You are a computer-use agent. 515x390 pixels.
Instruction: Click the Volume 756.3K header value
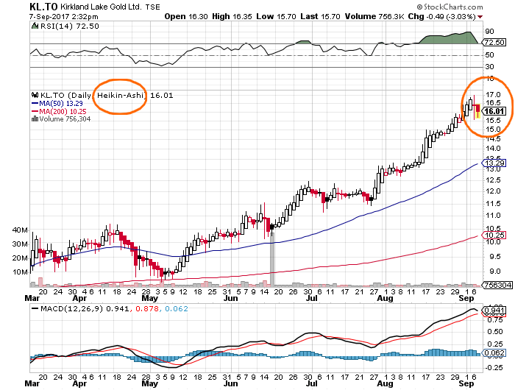click(374, 16)
